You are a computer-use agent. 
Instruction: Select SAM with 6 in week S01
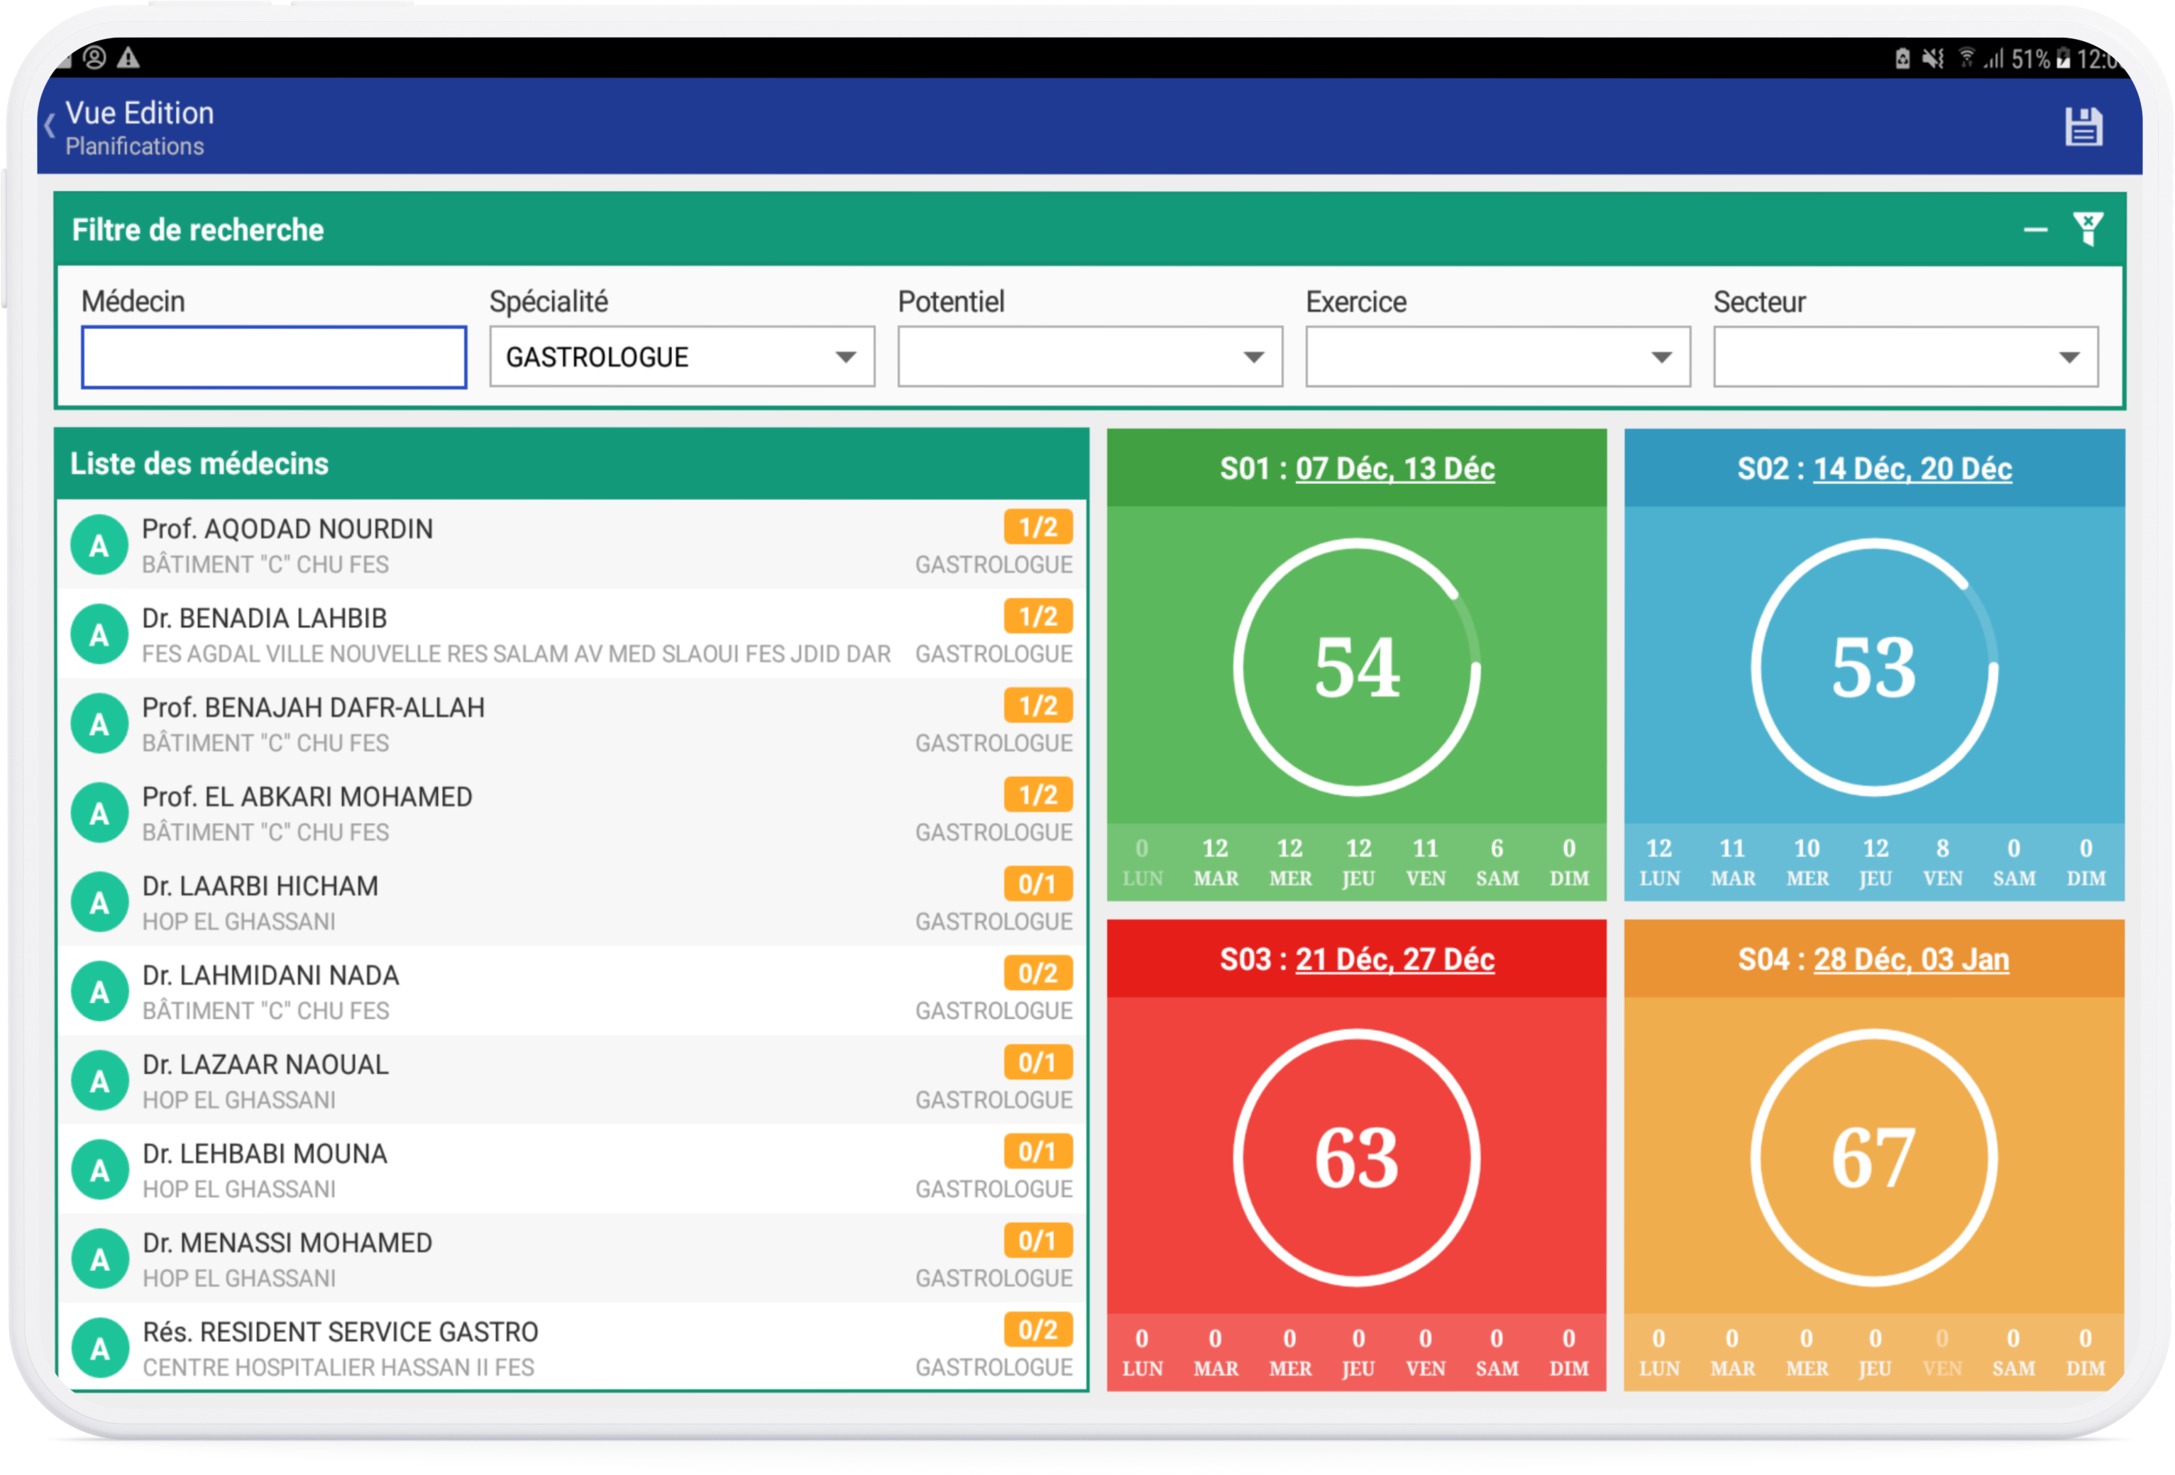[1497, 862]
